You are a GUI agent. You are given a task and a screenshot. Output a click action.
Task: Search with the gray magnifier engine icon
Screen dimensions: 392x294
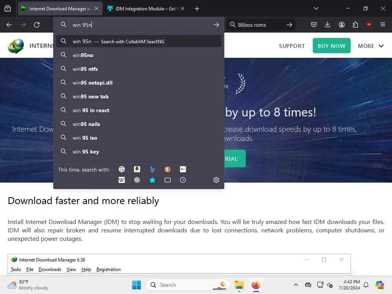(137, 180)
